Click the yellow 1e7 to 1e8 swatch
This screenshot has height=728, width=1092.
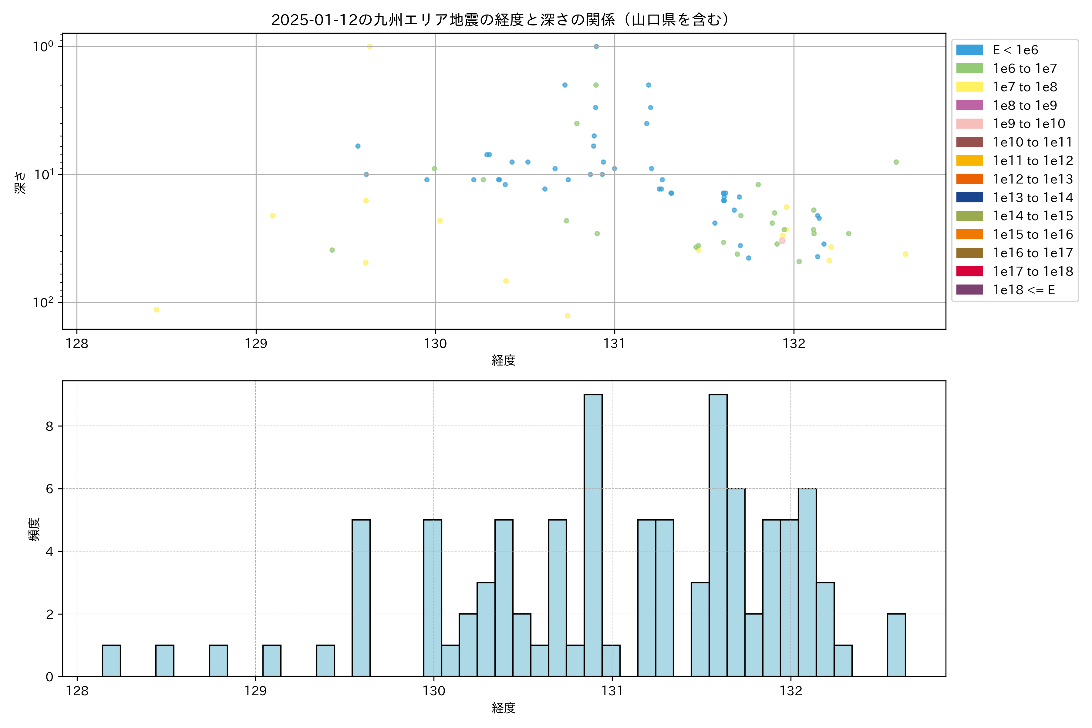click(969, 87)
